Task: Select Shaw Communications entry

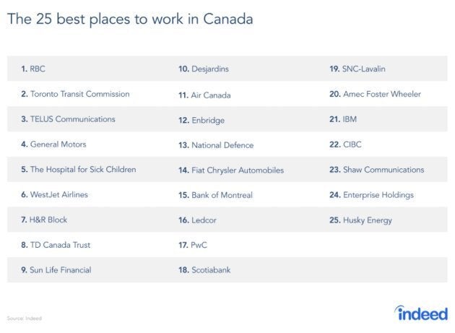Action: pyautogui.click(x=377, y=170)
